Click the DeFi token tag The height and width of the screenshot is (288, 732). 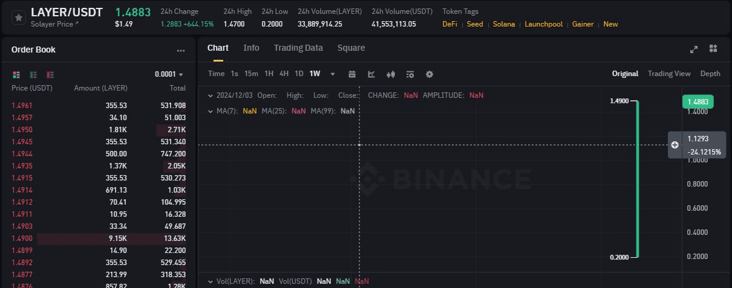click(x=450, y=24)
